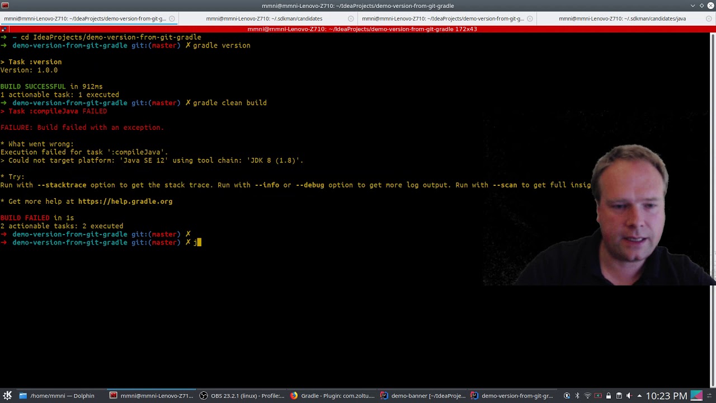Click 'Could not target platform' error line
Image resolution: width=716 pixels, height=403 pixels.
(152, 161)
